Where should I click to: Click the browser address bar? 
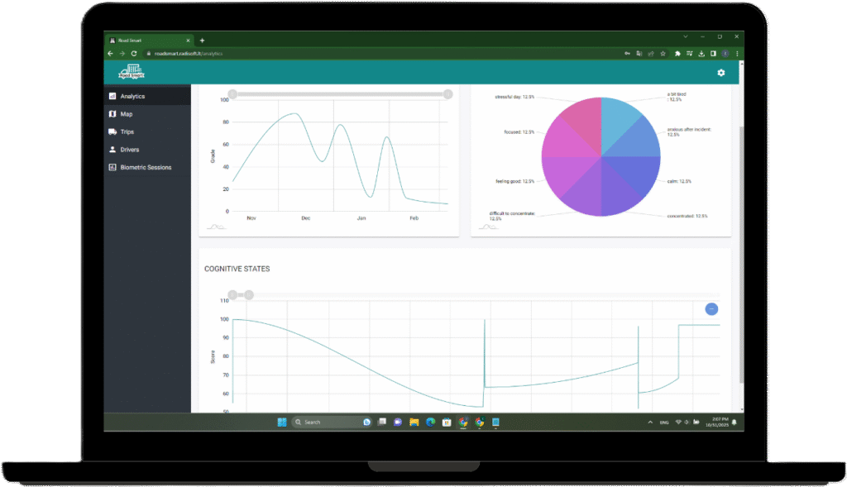(372, 54)
